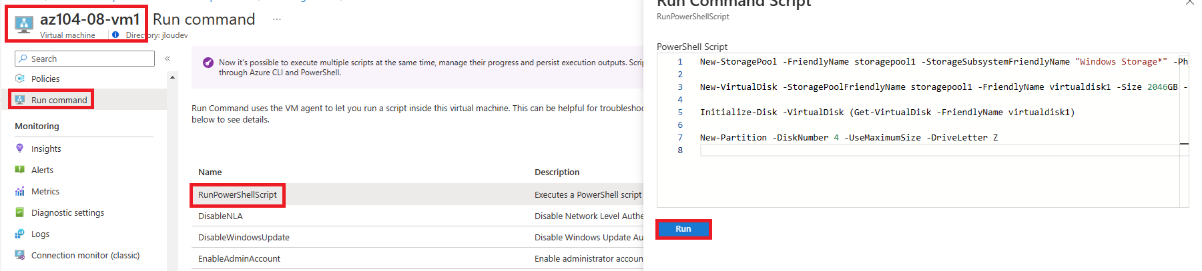Open Diagnostic settings menu item
Viewport: 1202px width, 271px height.
67,212
